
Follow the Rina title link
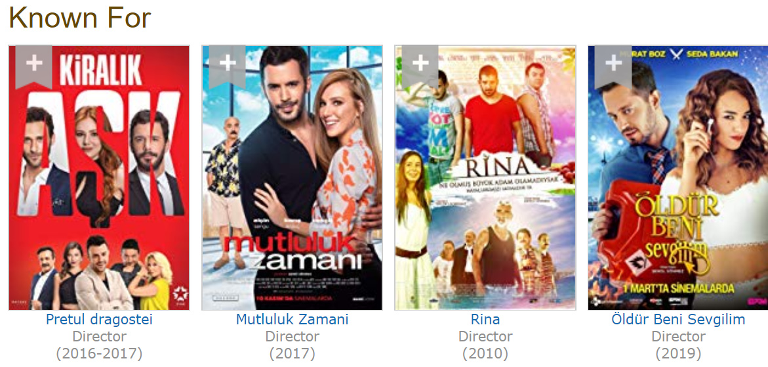(485, 320)
